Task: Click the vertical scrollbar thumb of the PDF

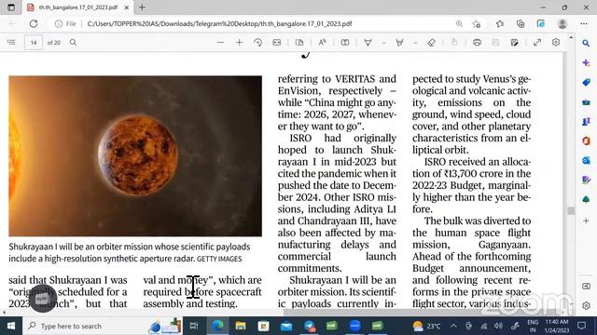Action: [570, 210]
